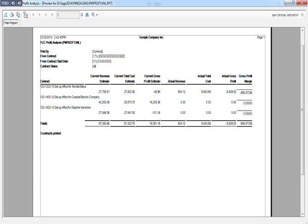This screenshot has width=308, height=224.
Task: Go to the first page arrow
Action: pyautogui.click(x=34, y=15)
